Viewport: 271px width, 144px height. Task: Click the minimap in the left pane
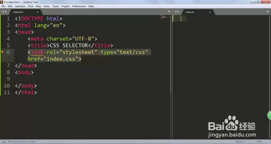(x=164, y=17)
